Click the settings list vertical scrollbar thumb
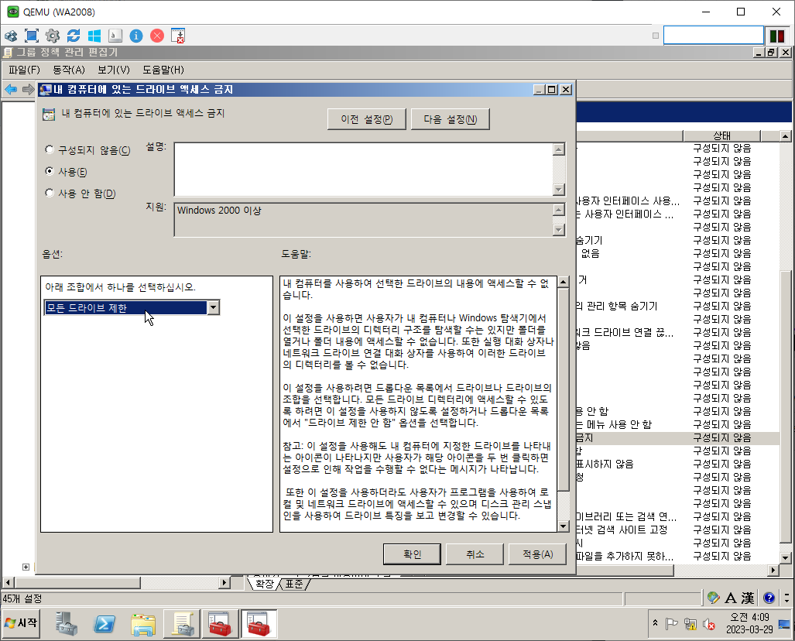 [x=786, y=406]
